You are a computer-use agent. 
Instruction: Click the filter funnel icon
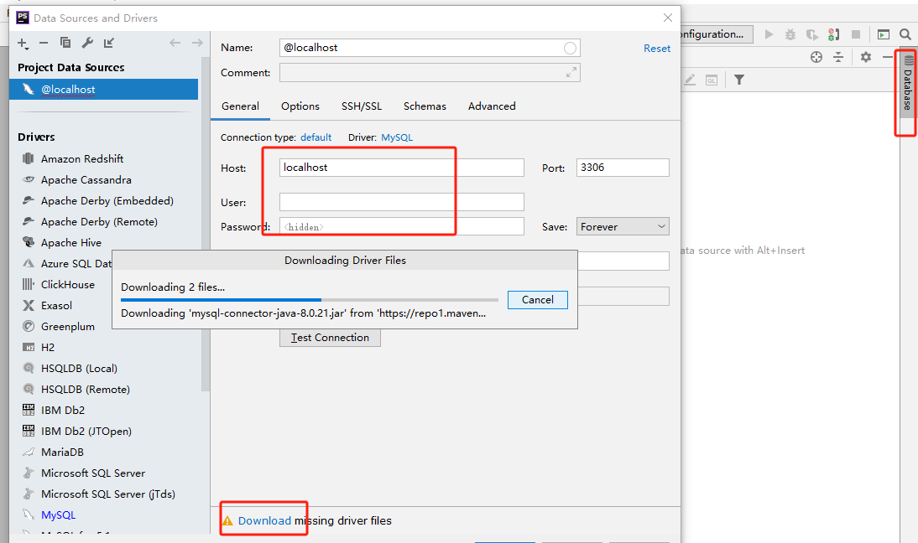click(739, 80)
